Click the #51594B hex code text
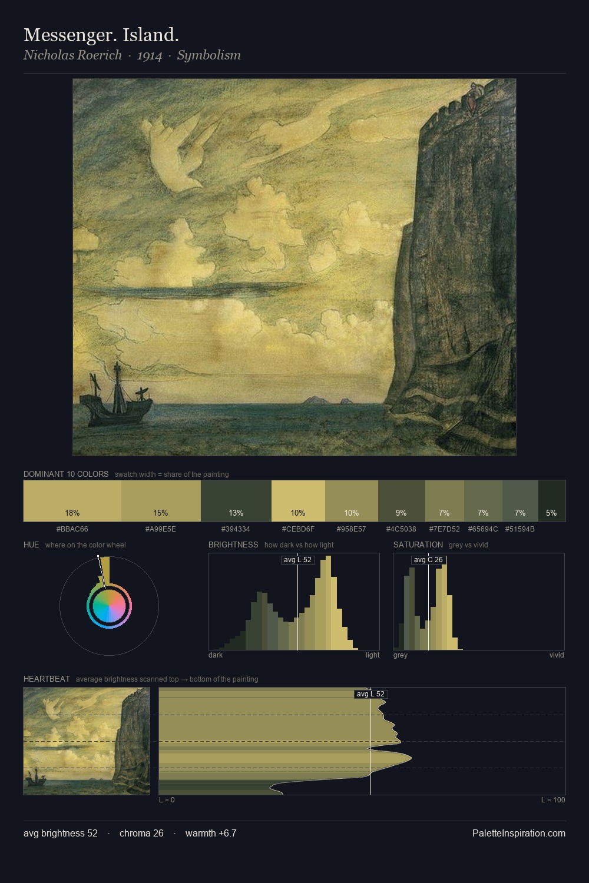 (x=520, y=529)
